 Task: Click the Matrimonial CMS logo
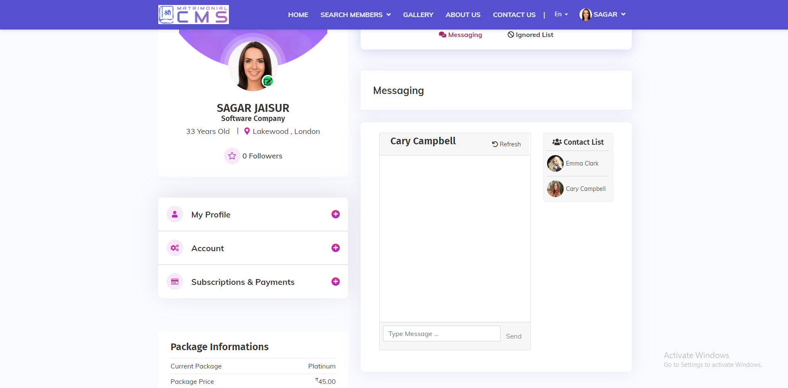pyautogui.click(x=194, y=15)
